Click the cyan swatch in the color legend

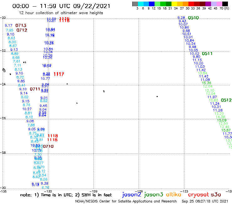pyautogui.click(x=141, y=4)
